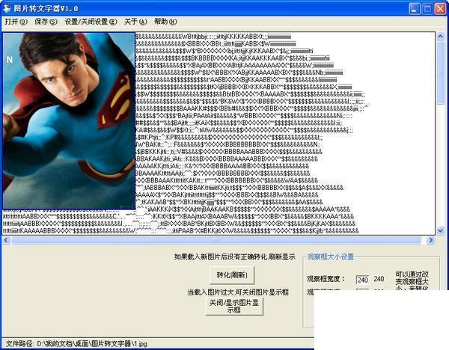Click the horizontal scrollbar thumb
The width and height of the screenshot is (449, 350).
[216, 240]
